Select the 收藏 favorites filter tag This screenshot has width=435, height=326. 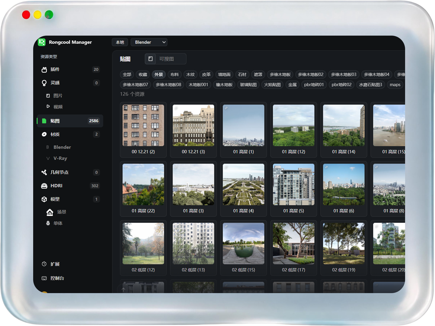point(143,74)
